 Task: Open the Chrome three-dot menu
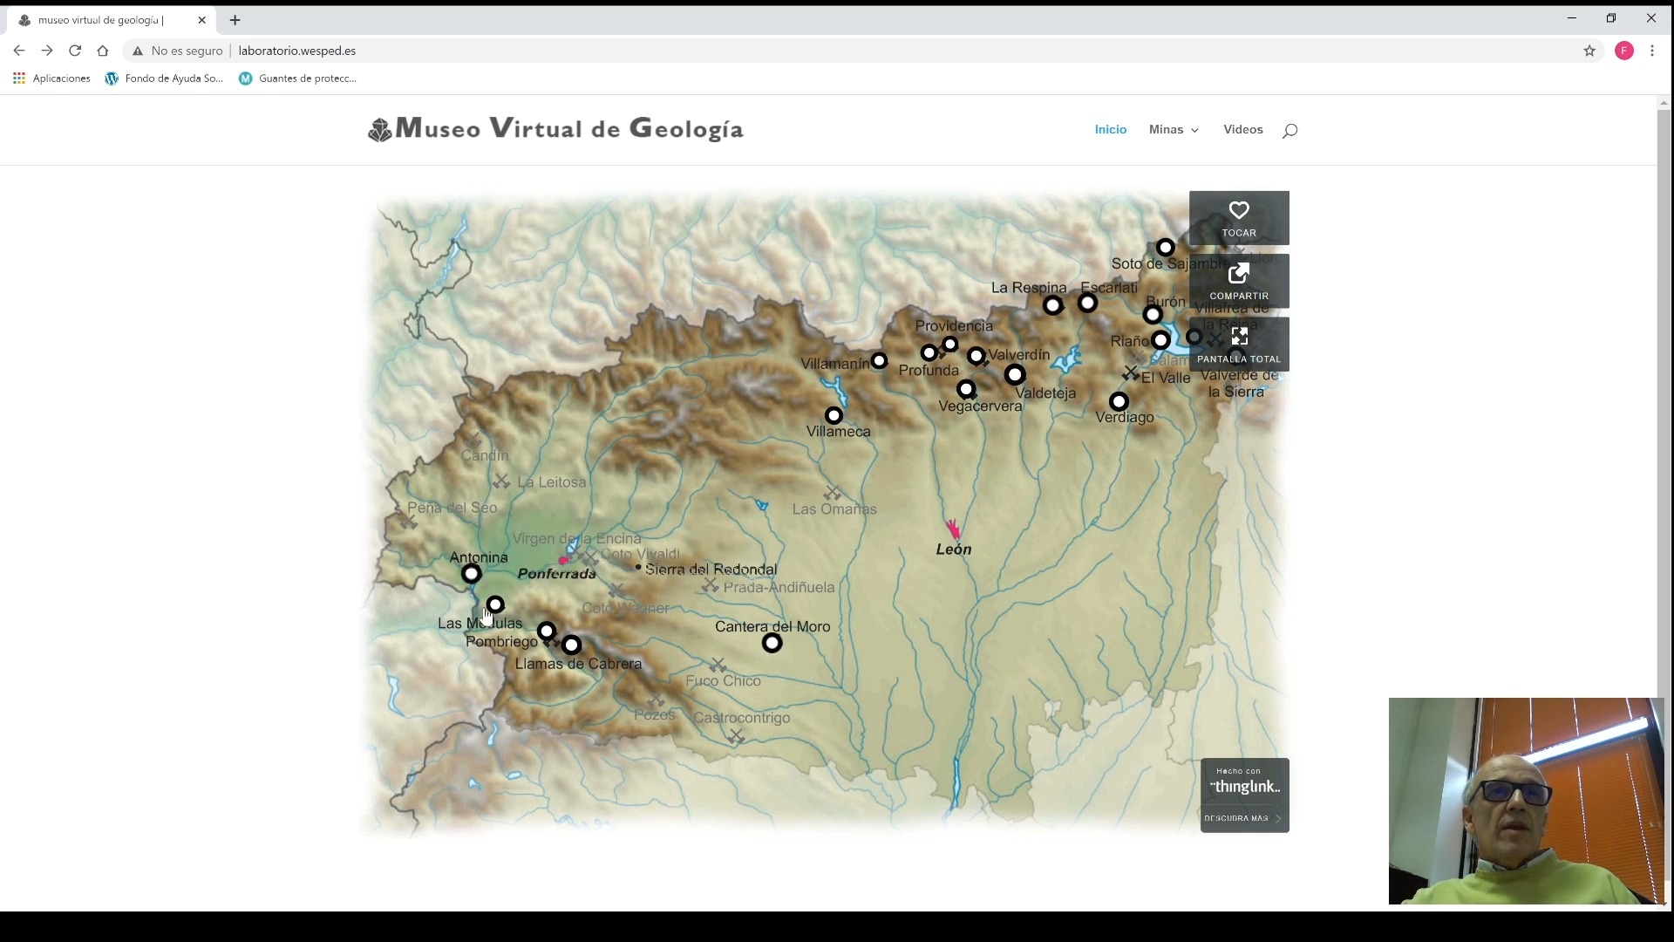click(x=1652, y=51)
